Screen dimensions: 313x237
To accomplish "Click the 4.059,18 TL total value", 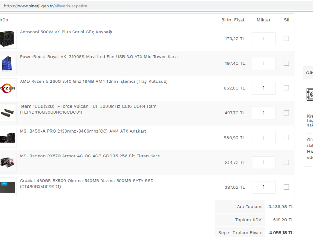I will 281,232.
